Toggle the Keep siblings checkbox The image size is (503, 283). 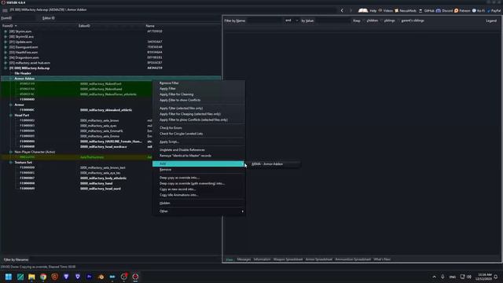(x=382, y=20)
